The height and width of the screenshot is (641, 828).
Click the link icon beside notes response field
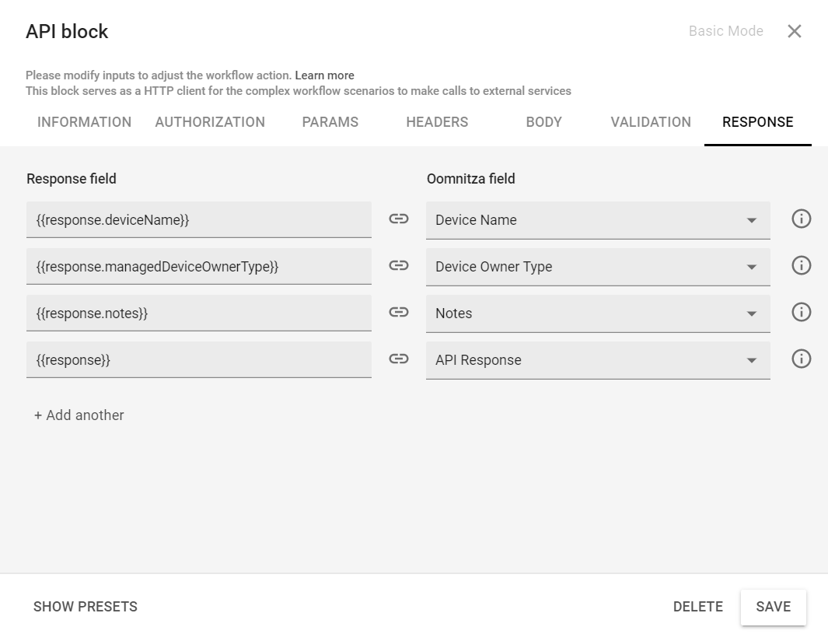[399, 313]
